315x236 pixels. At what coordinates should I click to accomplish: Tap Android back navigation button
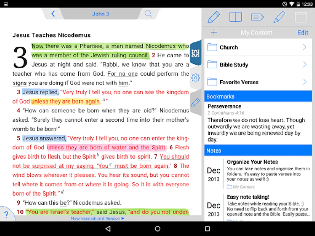(108, 229)
